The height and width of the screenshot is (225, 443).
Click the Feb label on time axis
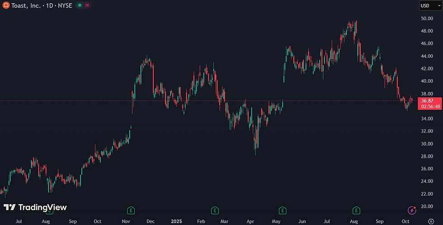click(201, 221)
